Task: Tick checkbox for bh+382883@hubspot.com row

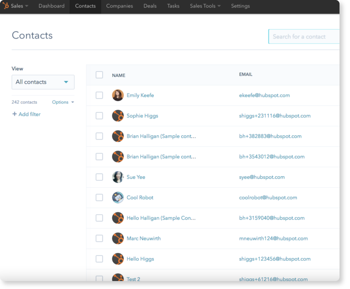Action: click(99, 136)
